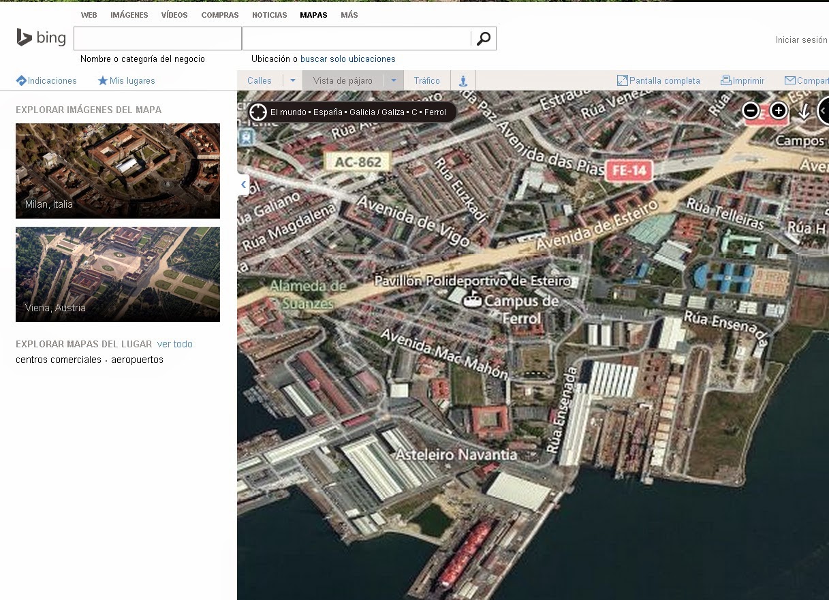
Task: Expand the Vista de pájaro dropdown arrow
Action: [394, 80]
